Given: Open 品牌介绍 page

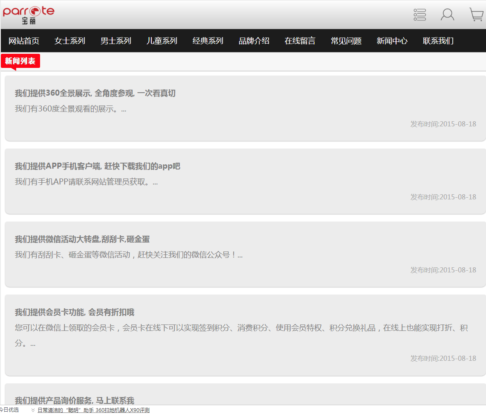Looking at the screenshot, I should 254,41.
